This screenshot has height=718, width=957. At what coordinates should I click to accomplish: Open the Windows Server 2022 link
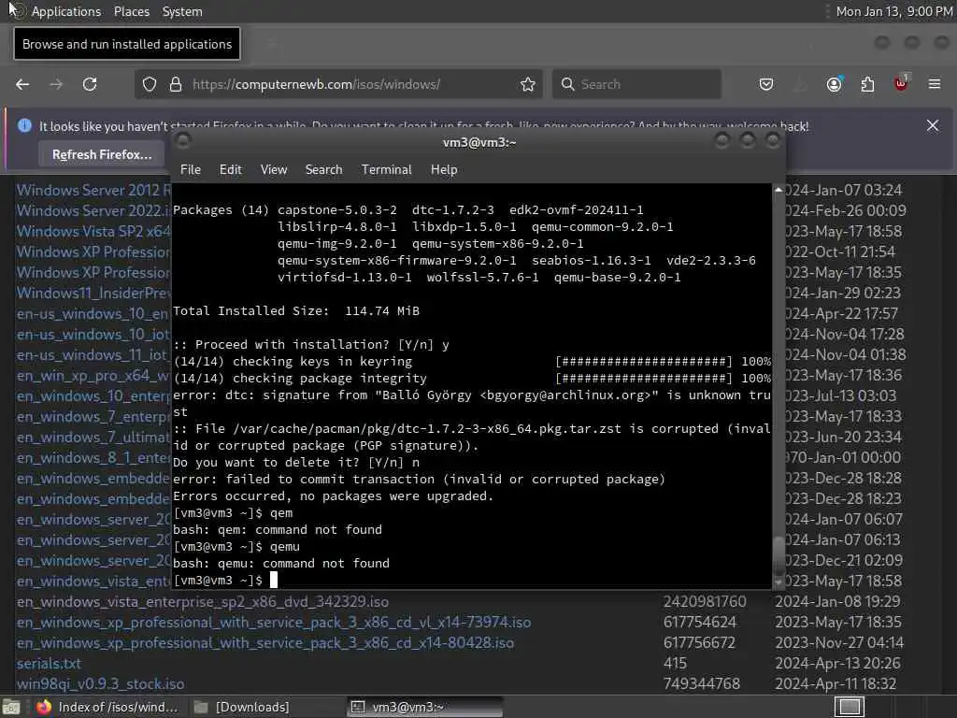tap(93, 210)
